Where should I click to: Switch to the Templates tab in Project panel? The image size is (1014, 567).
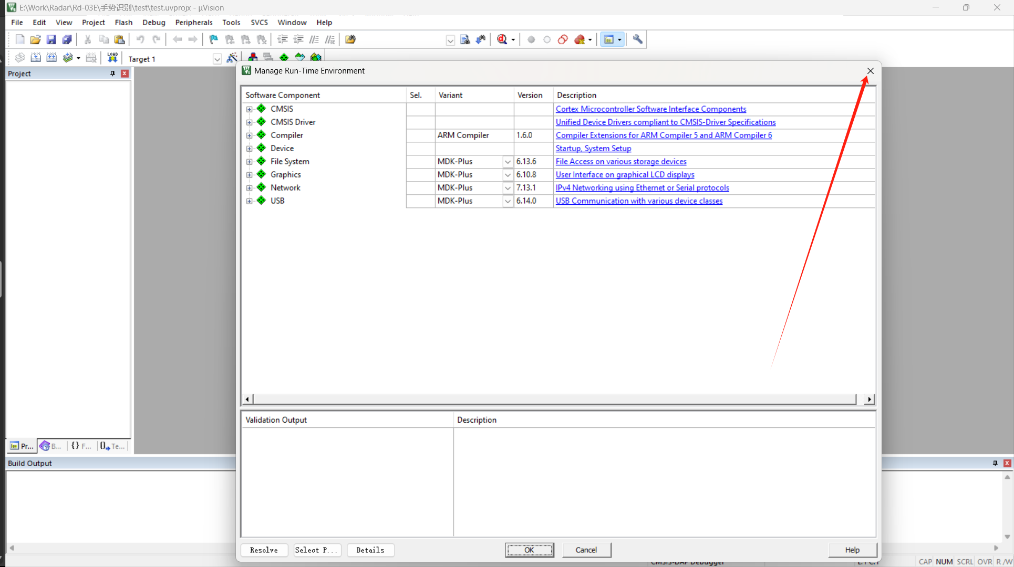[112, 446]
